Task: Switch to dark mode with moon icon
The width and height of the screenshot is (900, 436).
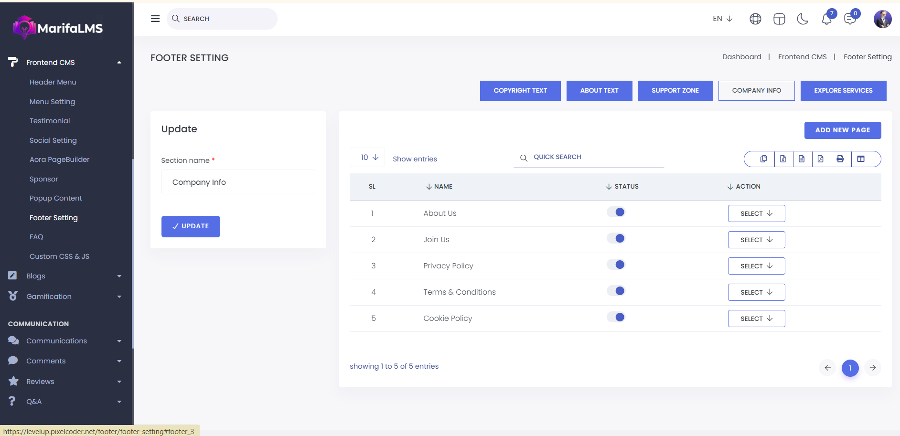Action: pos(803,19)
